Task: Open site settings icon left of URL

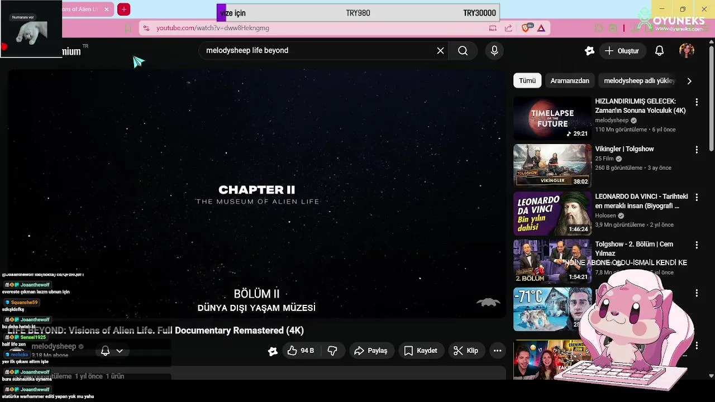Action: point(146,28)
